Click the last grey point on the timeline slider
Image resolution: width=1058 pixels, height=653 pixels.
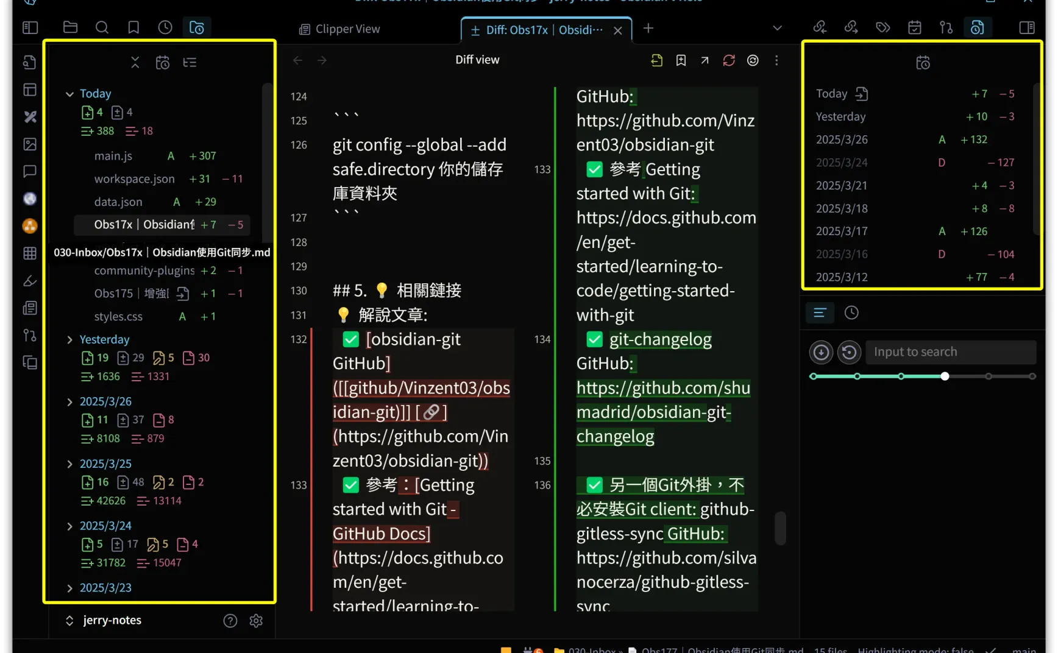pyautogui.click(x=1032, y=376)
